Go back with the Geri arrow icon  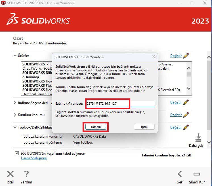tap(180, 174)
